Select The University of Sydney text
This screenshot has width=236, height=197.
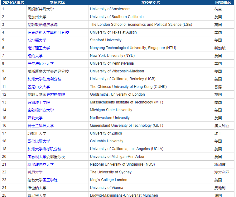(x=111, y=172)
